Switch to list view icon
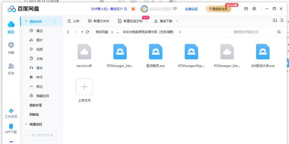The image size is (289, 144). point(281,21)
